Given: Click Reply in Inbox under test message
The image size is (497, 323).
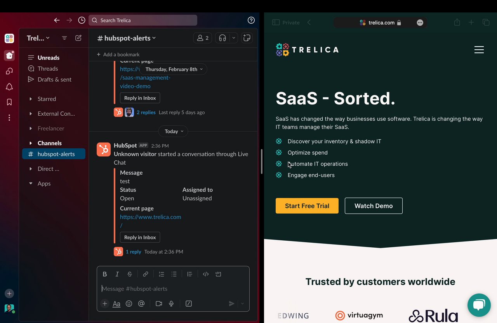Looking at the screenshot, I should [140, 237].
